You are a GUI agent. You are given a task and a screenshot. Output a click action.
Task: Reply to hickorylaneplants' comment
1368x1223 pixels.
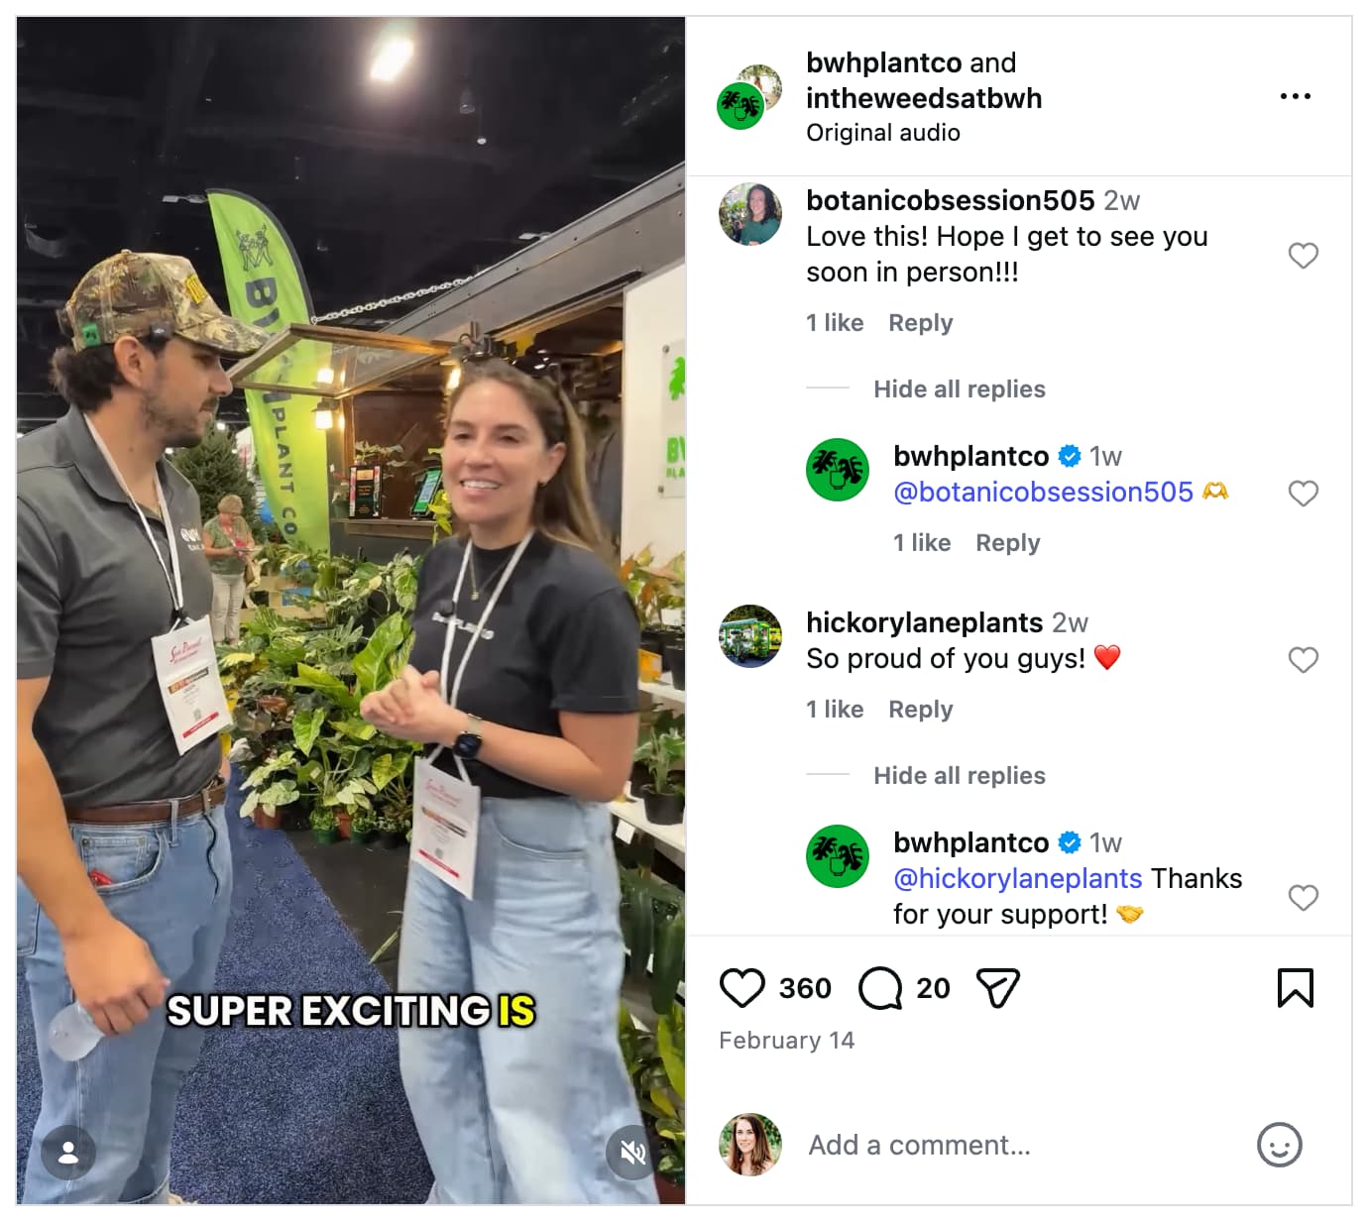[x=919, y=709]
